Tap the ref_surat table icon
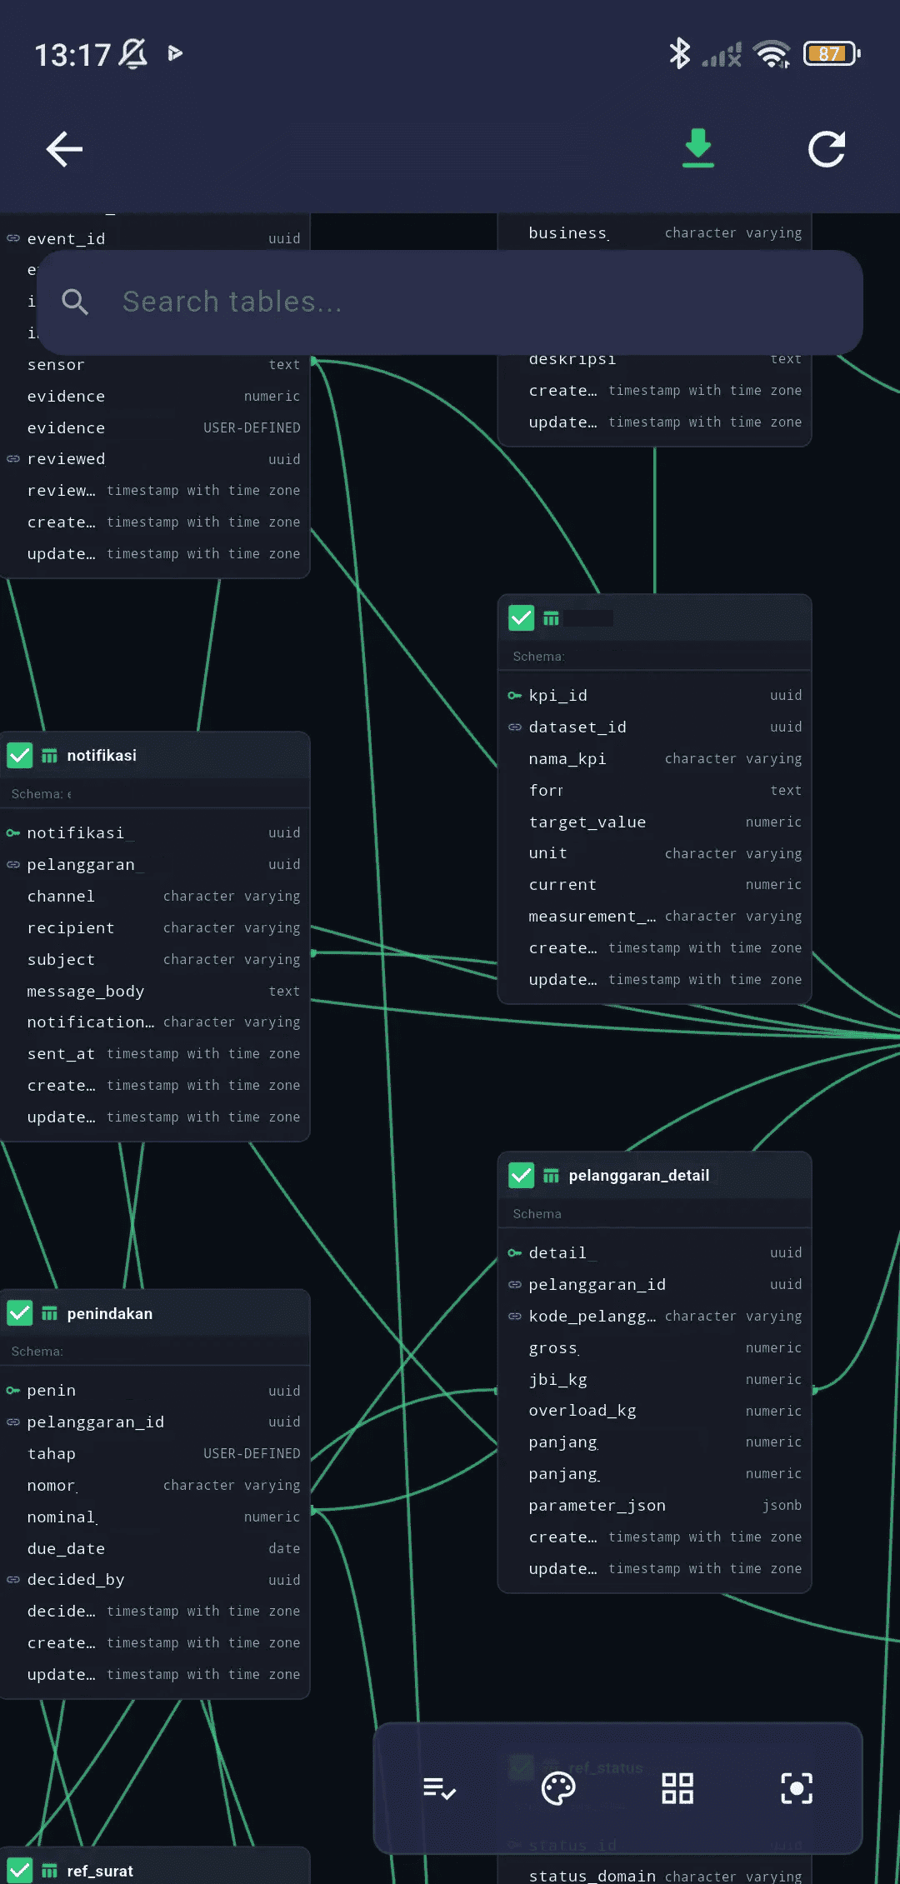Screen dimensions: 900x1884 tap(50, 1871)
